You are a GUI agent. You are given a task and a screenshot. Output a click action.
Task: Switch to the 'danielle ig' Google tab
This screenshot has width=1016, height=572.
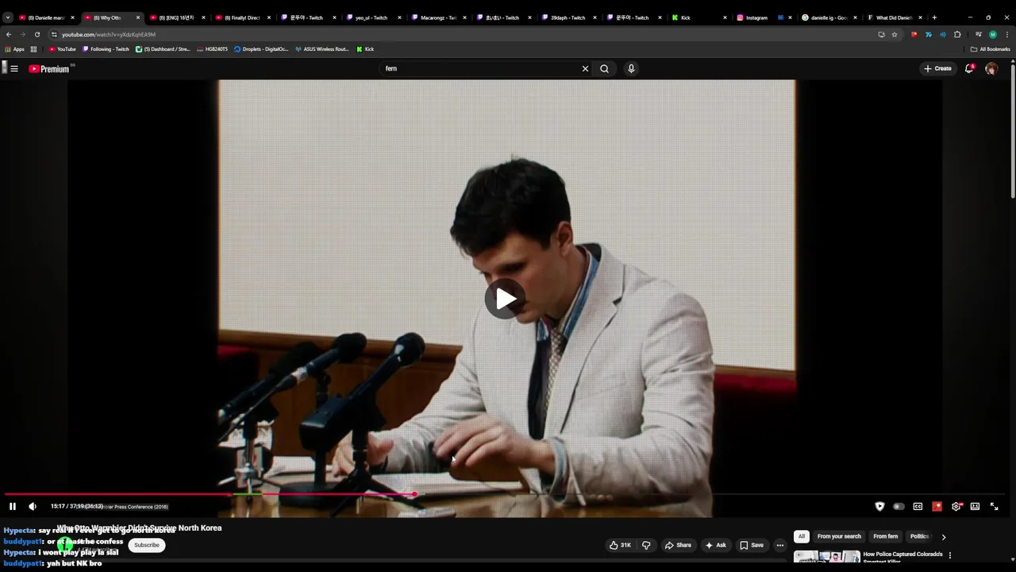(x=829, y=17)
